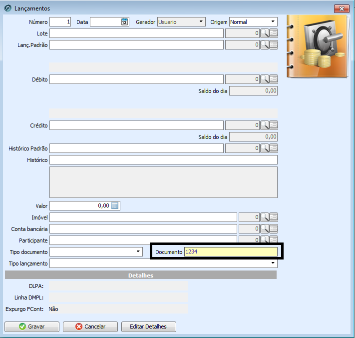Click the Linha DMPL value field
This screenshot has width=355, height=338.
tap(118, 297)
